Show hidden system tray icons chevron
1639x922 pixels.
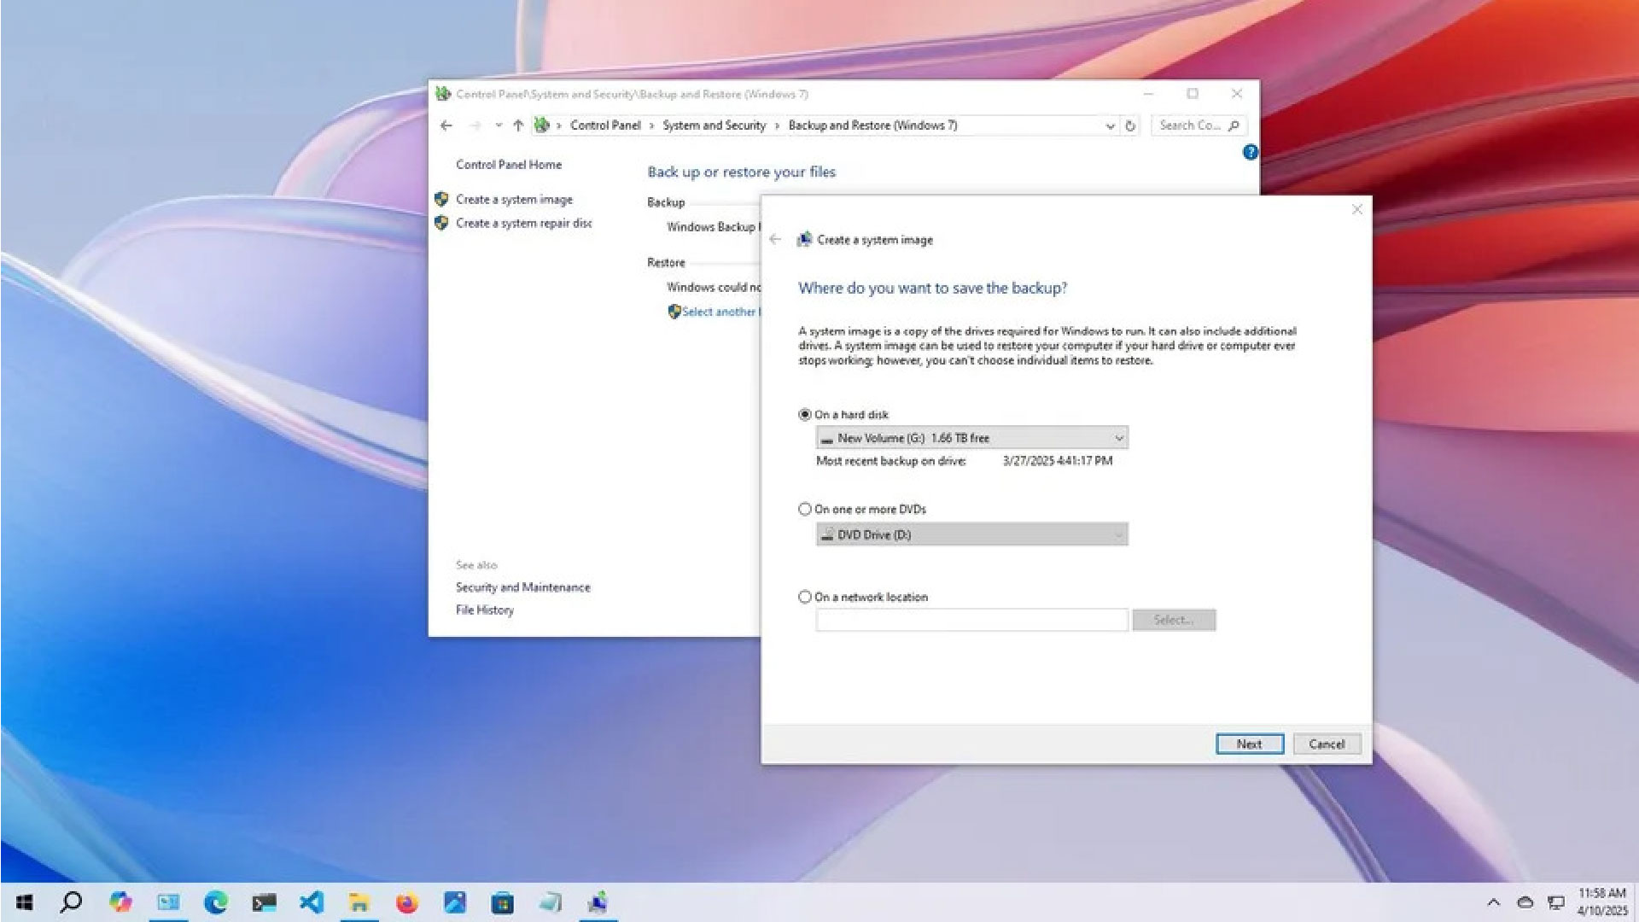pyautogui.click(x=1493, y=902)
